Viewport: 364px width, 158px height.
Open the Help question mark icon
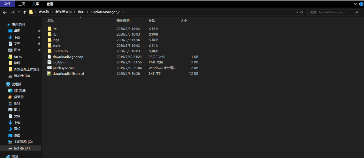[x=361, y=4]
